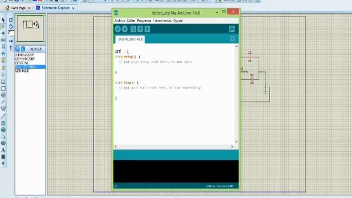Select the 2D graphics markers tool
Image resolution: width=352 pixels, height=198 pixels.
click(x=3, y=163)
